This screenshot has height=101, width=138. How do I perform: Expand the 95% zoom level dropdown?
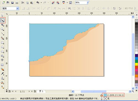(x=88, y=3)
